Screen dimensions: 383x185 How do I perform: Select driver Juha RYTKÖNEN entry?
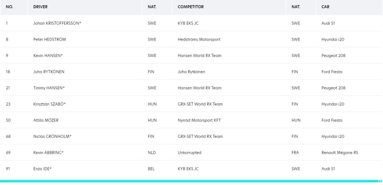coord(49,71)
